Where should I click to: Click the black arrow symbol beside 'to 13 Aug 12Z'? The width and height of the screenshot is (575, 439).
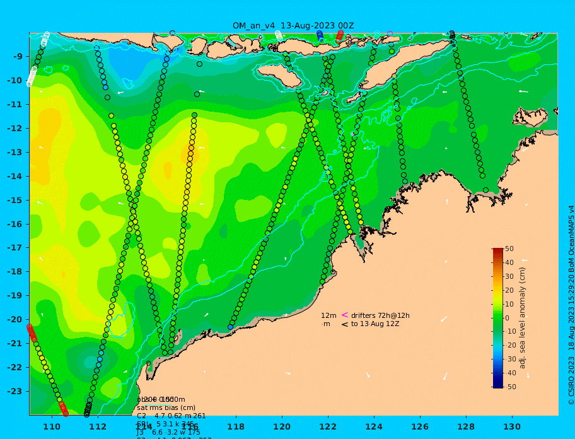pos(345,324)
